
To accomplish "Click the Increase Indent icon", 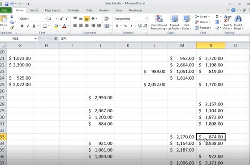I will tap(99, 26).
